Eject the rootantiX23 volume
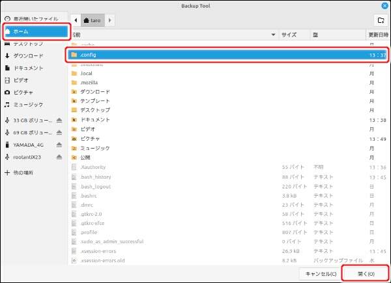 click(x=59, y=156)
